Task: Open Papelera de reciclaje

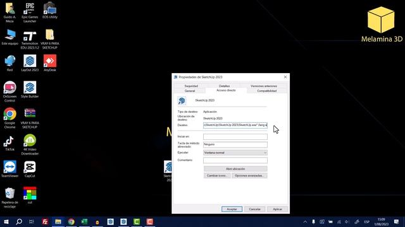Action: coord(10,197)
